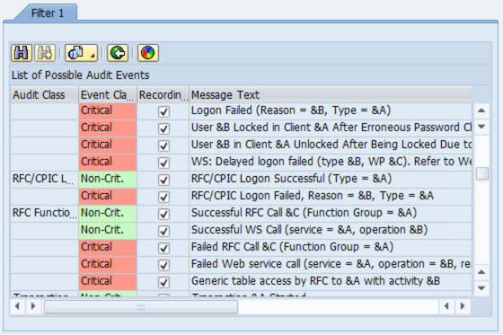Click 'List of Possible Audit Events' title
This screenshot has width=503, height=335.
click(x=81, y=75)
